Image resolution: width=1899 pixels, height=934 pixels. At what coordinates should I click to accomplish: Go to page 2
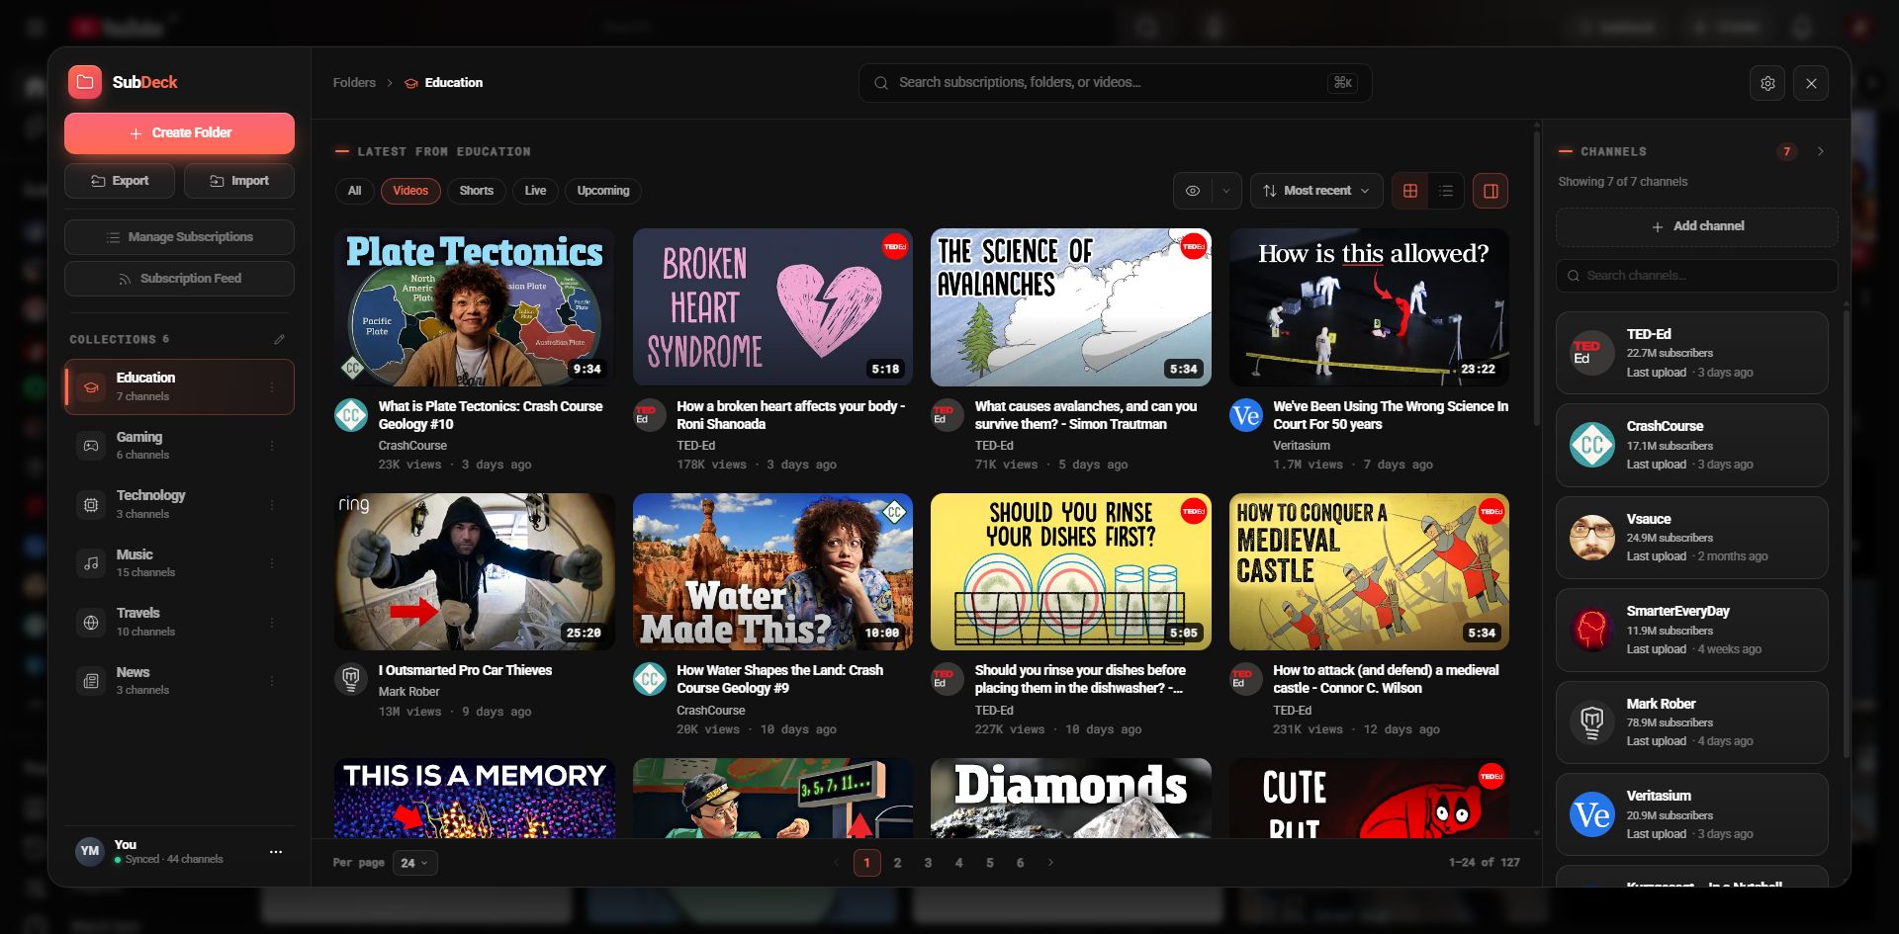point(897,863)
